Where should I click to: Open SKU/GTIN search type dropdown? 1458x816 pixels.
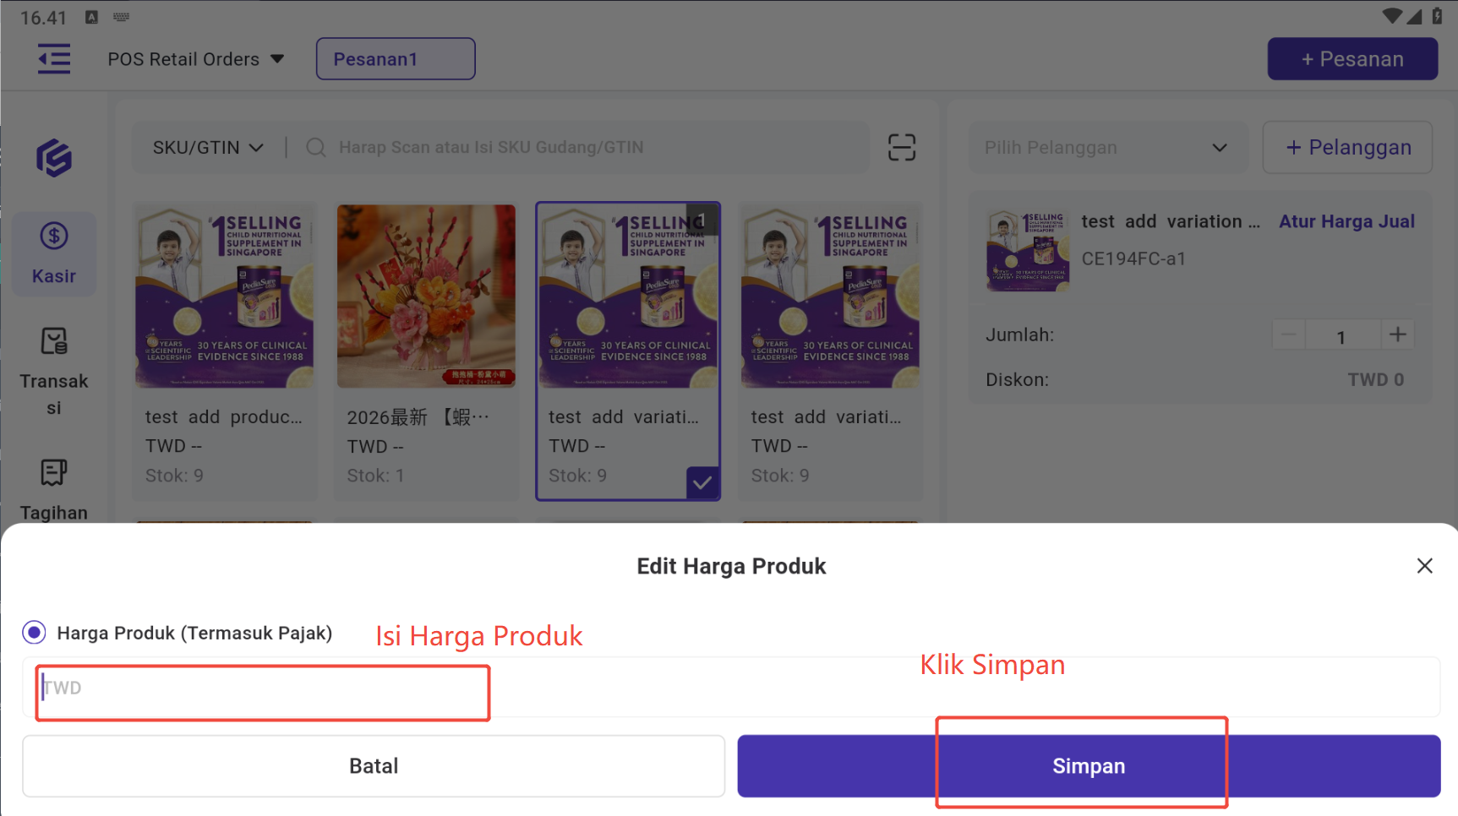tap(208, 148)
